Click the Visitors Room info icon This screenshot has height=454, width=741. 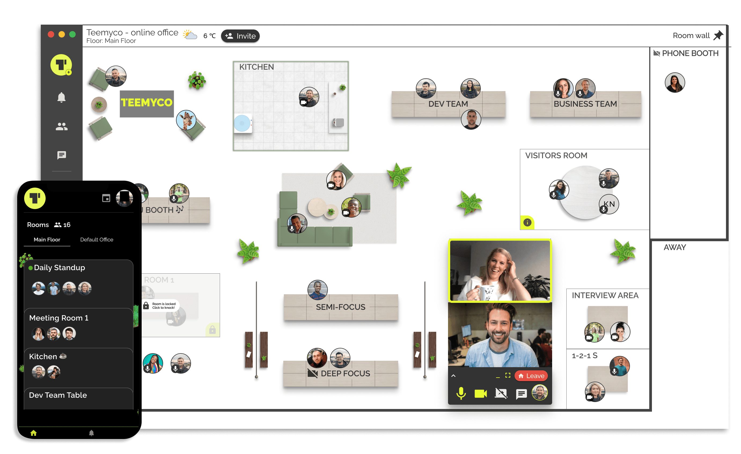pyautogui.click(x=527, y=223)
